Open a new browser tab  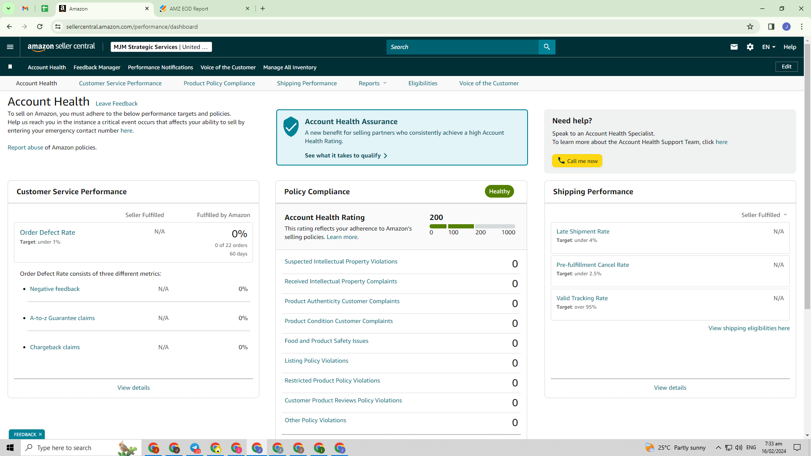click(x=263, y=8)
